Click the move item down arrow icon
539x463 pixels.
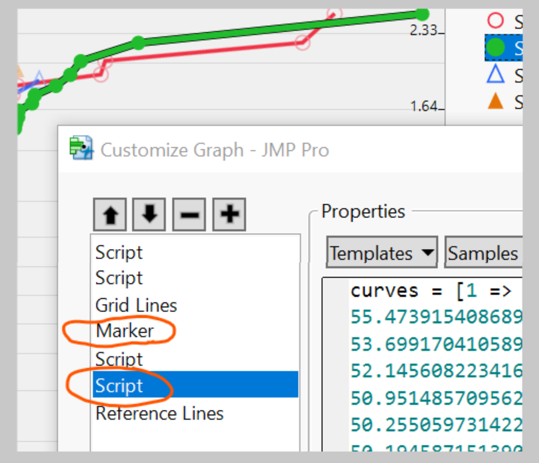tap(149, 213)
